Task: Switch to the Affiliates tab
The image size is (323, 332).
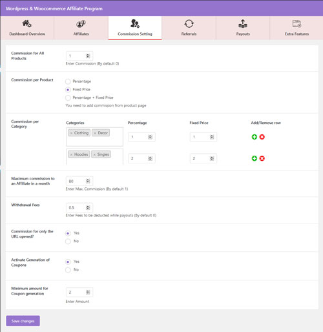Action: click(x=81, y=28)
